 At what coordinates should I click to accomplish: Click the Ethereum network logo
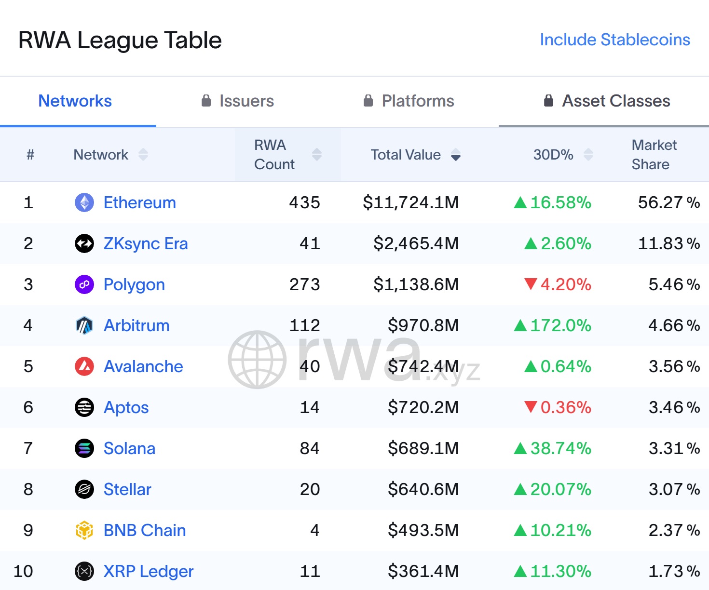[85, 202]
